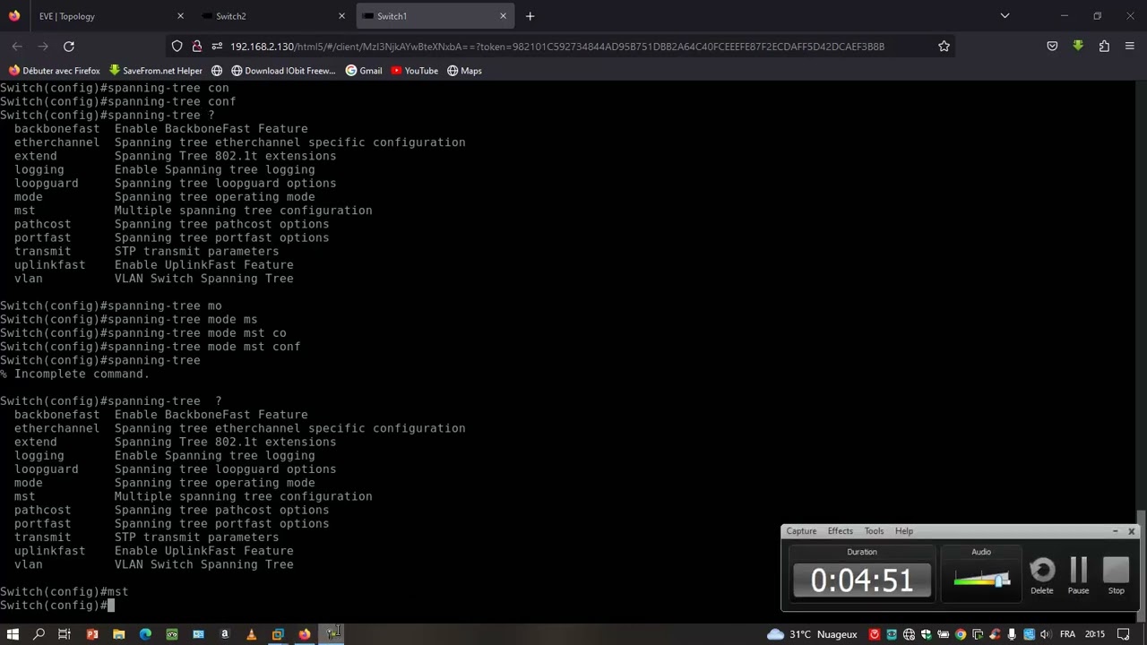Open Windows taskbar search
This screenshot has width=1147, height=645.
click(39, 634)
